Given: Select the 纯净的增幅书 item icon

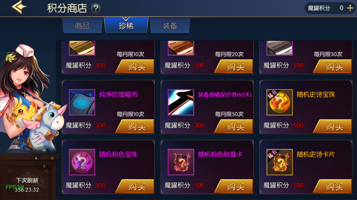Looking at the screenshot, I should (x=82, y=102).
